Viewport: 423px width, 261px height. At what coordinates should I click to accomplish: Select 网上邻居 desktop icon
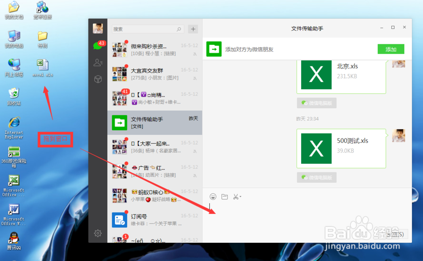[x=14, y=68]
